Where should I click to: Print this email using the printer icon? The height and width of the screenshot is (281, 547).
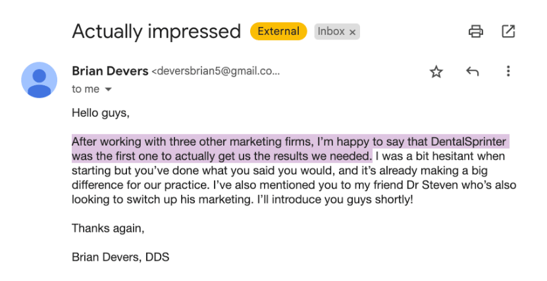click(x=475, y=31)
